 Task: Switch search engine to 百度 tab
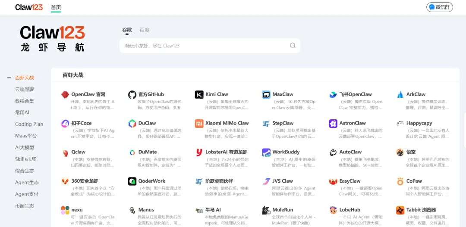pyautogui.click(x=145, y=30)
